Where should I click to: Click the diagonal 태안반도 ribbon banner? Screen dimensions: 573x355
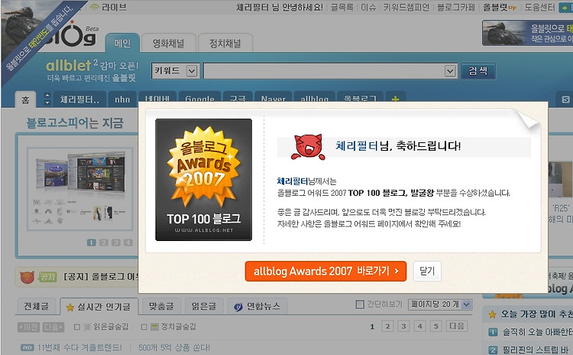coord(38,37)
